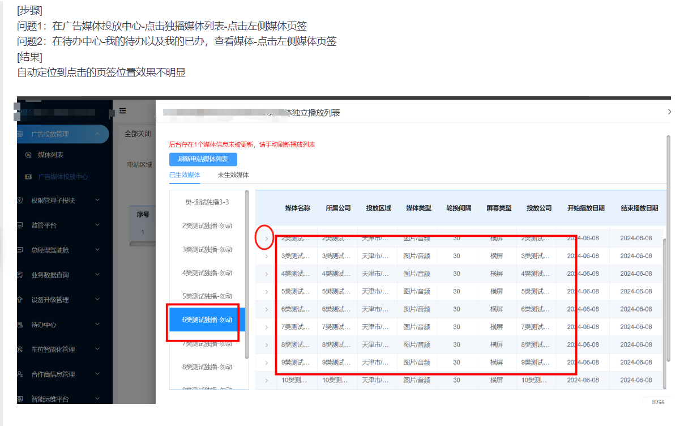
Task: Select the 全部关闭 tab behind the dialog
Action: [138, 134]
